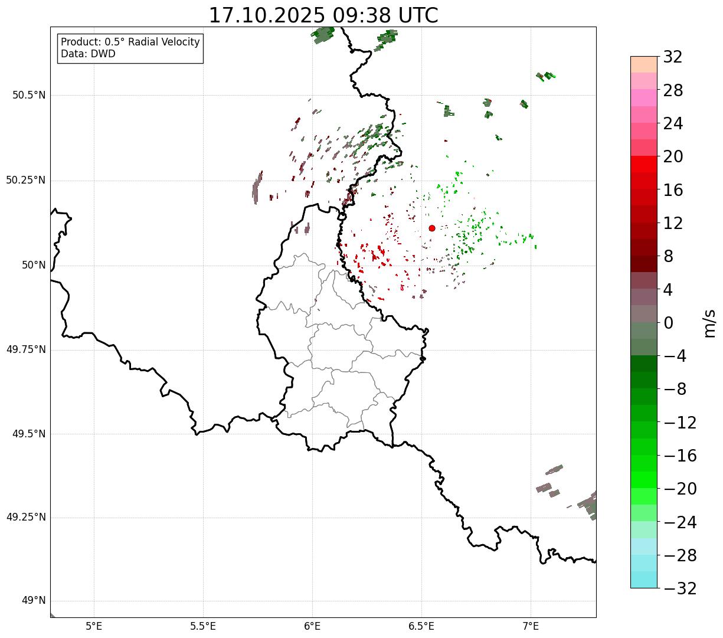Click the red radar site marker dot
This screenshot has width=723, height=638.
[x=432, y=228]
